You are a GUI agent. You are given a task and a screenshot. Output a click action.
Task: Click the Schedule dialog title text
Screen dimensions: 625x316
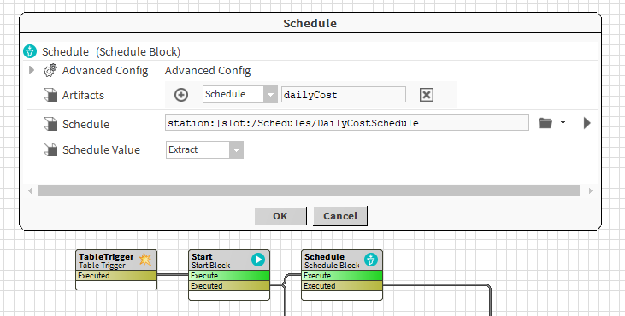pyautogui.click(x=310, y=23)
